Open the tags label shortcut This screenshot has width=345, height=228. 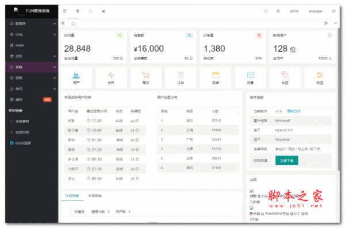[285, 75]
